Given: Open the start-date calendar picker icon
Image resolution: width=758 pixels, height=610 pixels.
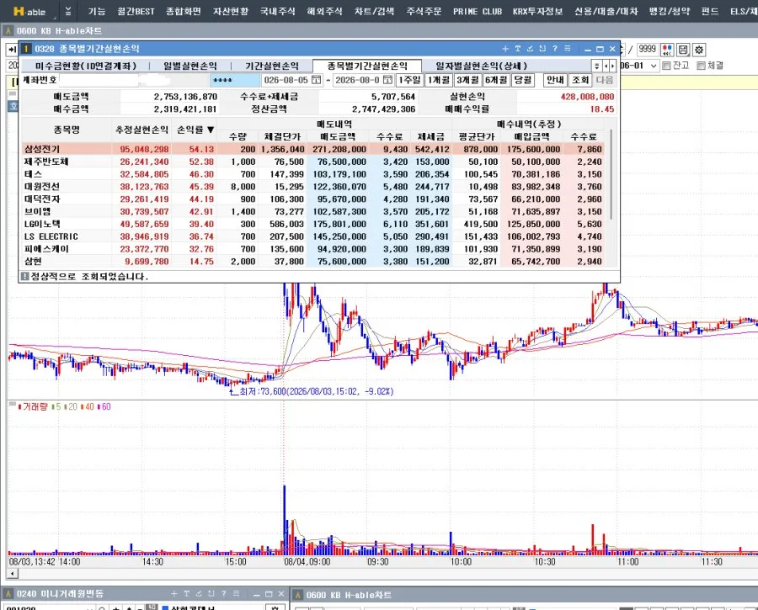Looking at the screenshot, I should pyautogui.click(x=316, y=80).
